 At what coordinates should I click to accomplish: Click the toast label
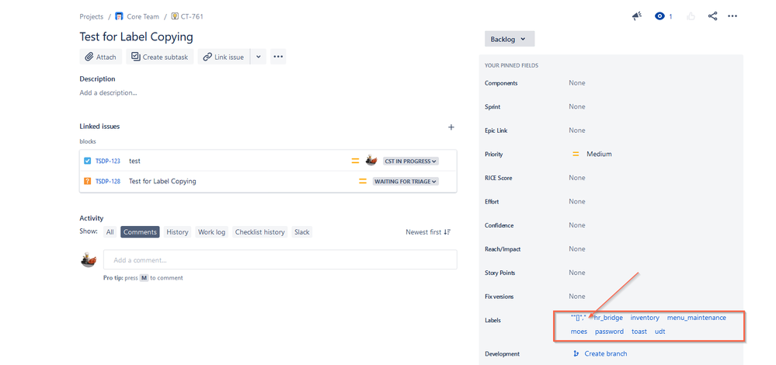639,332
